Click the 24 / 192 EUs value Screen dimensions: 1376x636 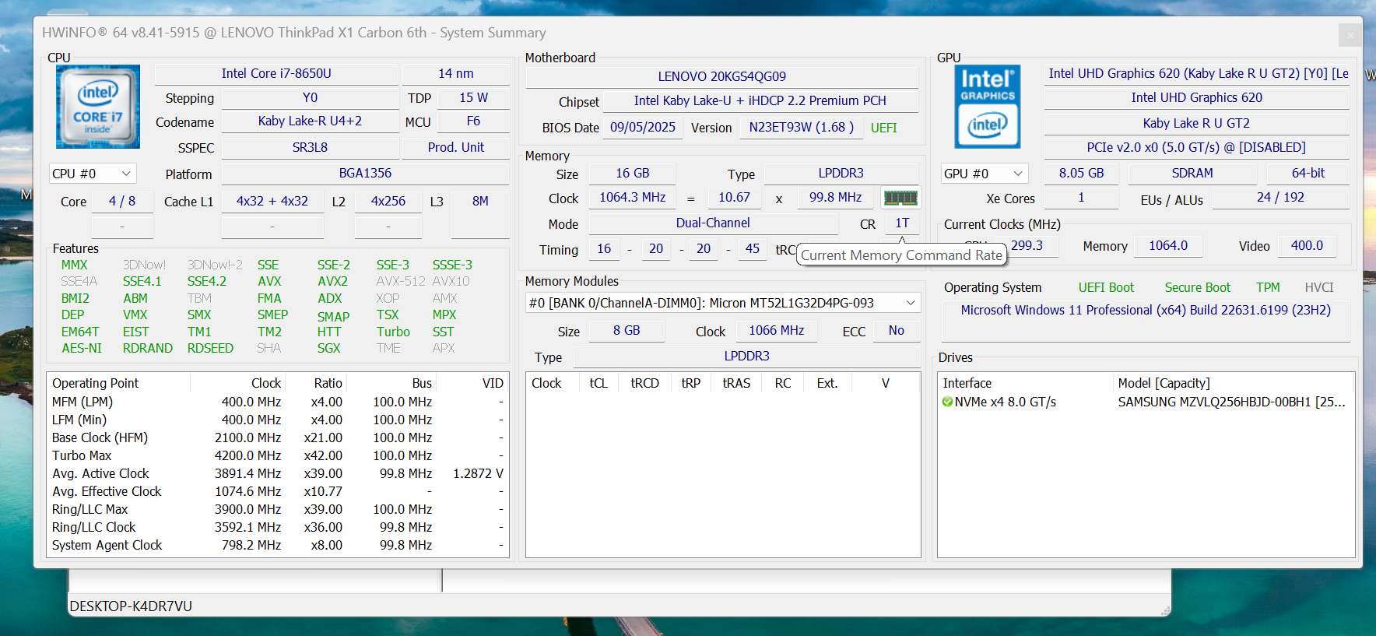1281,198
